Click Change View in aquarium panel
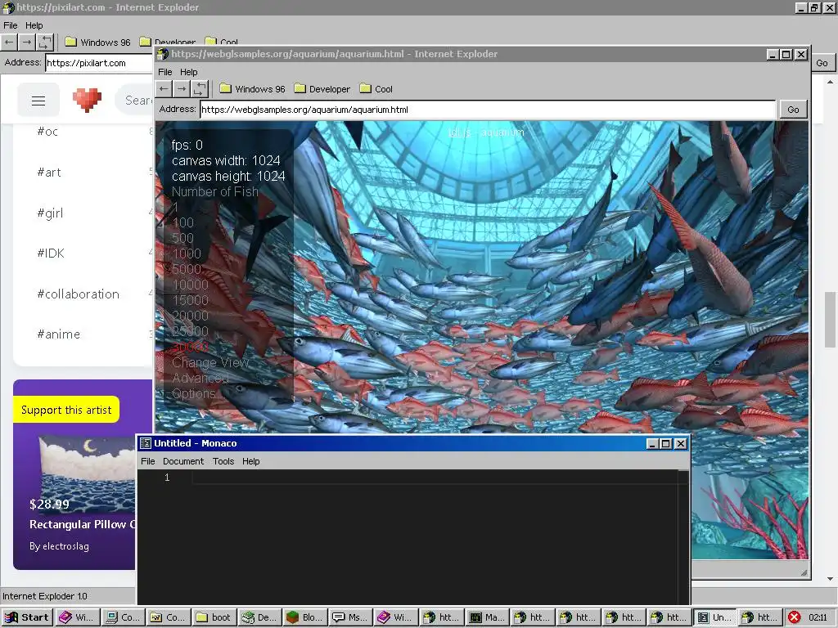Image resolution: width=838 pixels, height=628 pixels. (210, 362)
